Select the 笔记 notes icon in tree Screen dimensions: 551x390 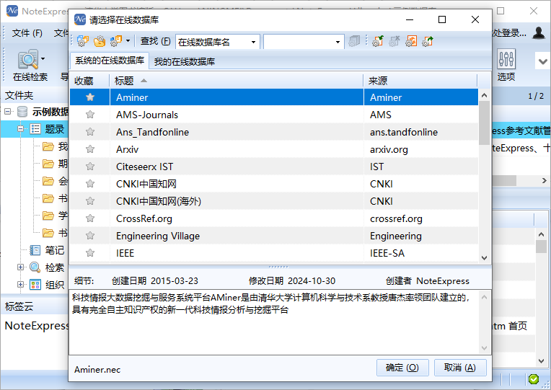click(x=35, y=250)
